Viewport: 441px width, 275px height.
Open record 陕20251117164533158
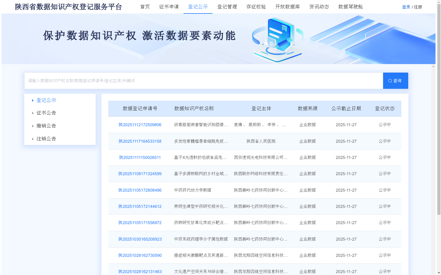[140, 141]
